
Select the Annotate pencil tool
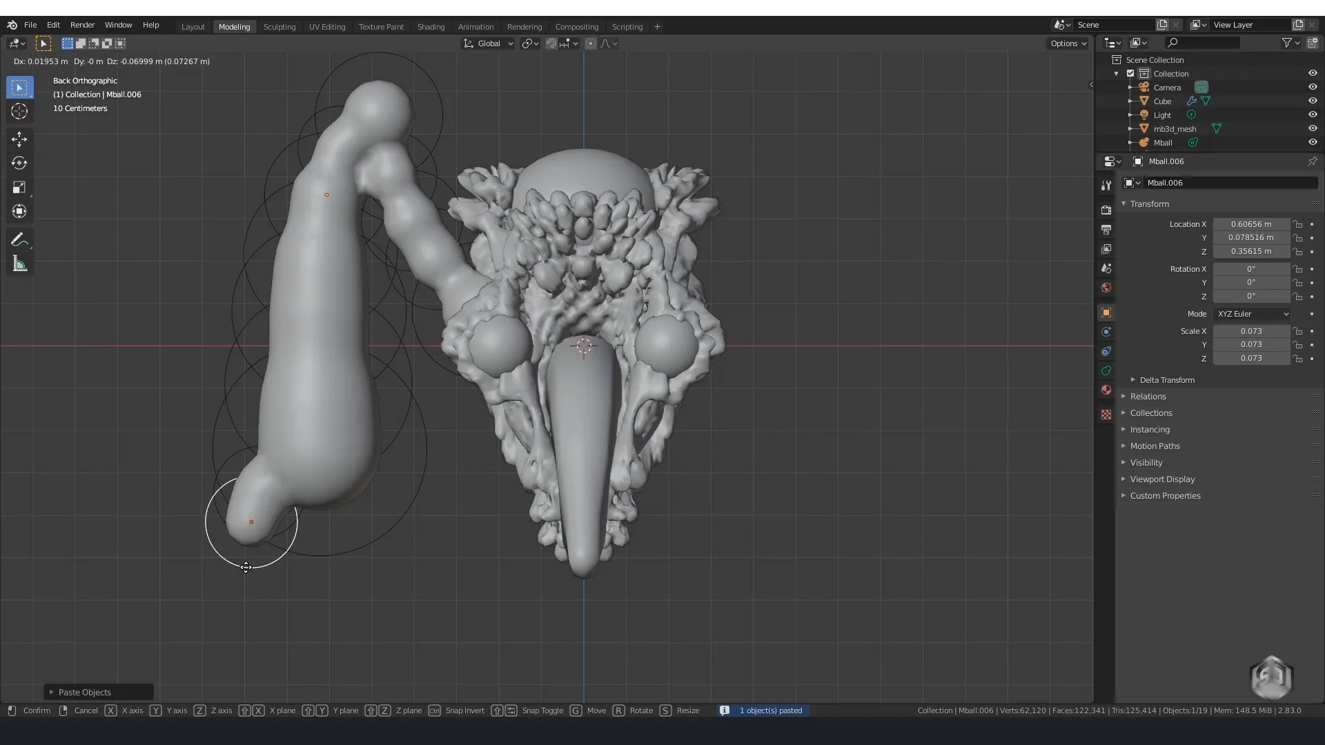pyautogui.click(x=19, y=240)
